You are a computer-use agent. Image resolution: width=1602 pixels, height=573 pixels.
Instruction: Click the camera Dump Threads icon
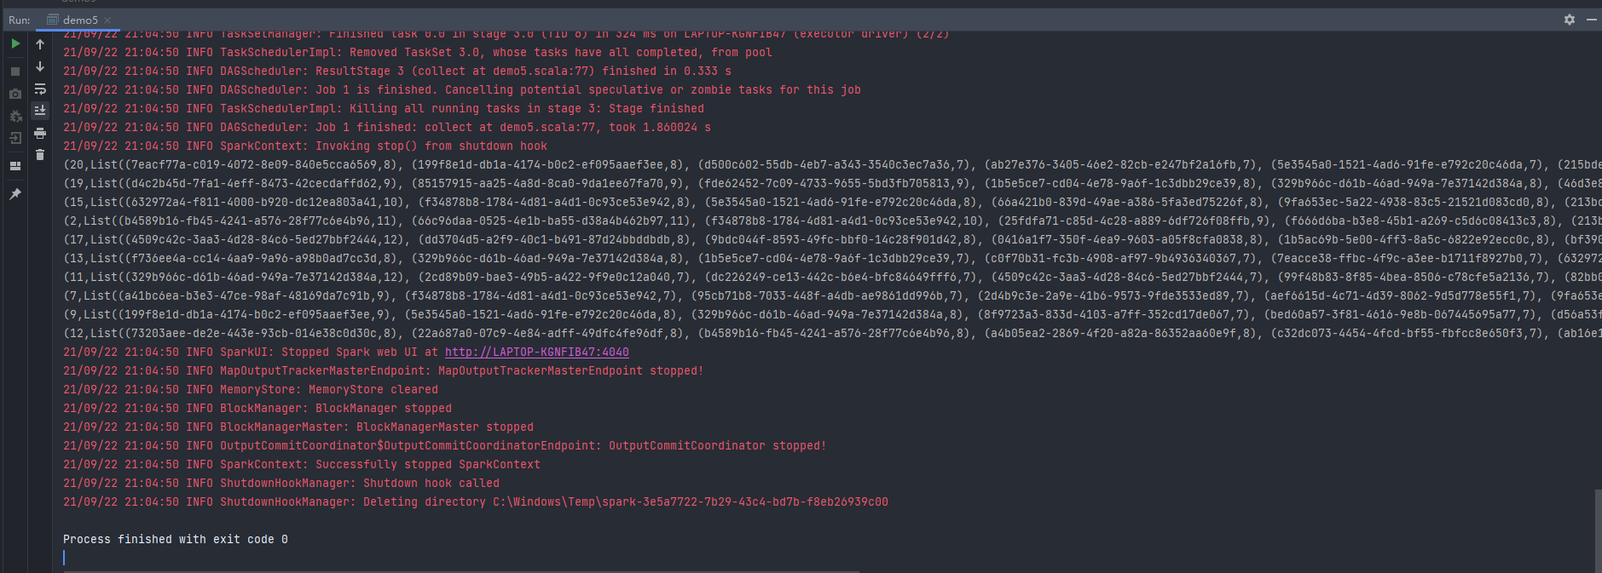coord(15,94)
